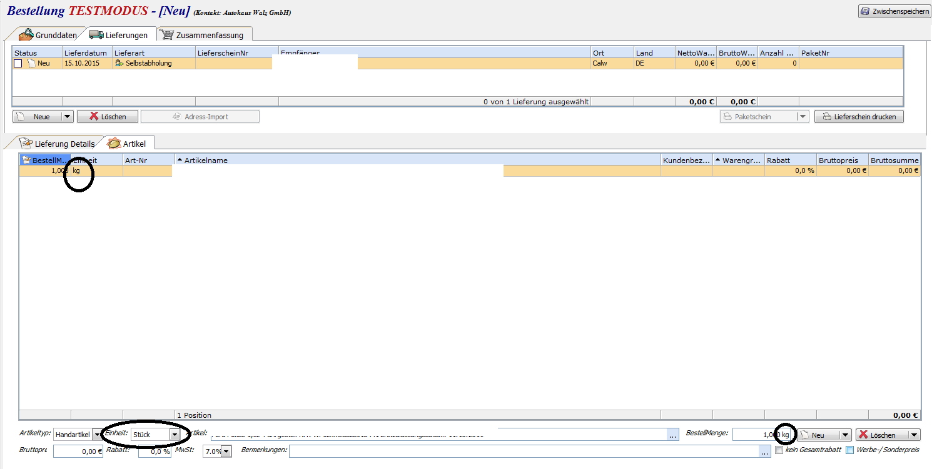This screenshot has width=932, height=469.
Task: Expand the MwSt percentage dropdown
Action: 226,452
